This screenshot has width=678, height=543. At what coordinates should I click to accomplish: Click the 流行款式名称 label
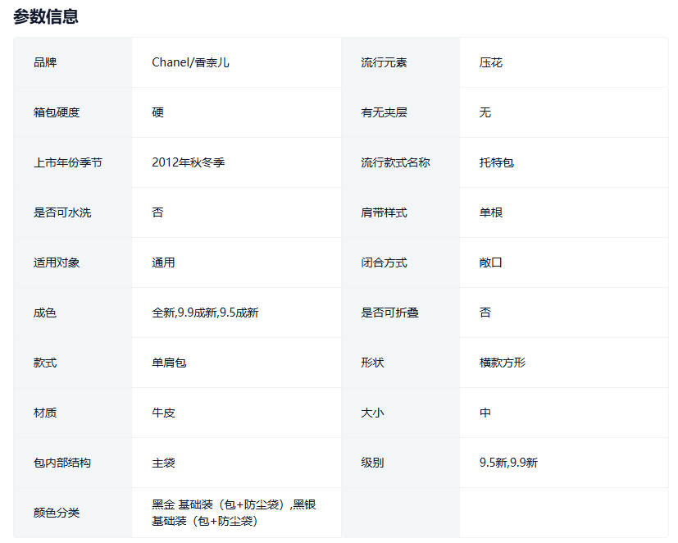395,162
